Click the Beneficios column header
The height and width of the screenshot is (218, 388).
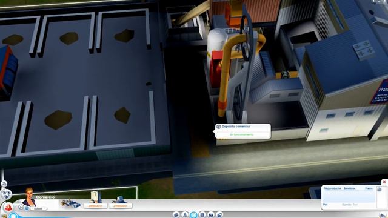point(349,188)
